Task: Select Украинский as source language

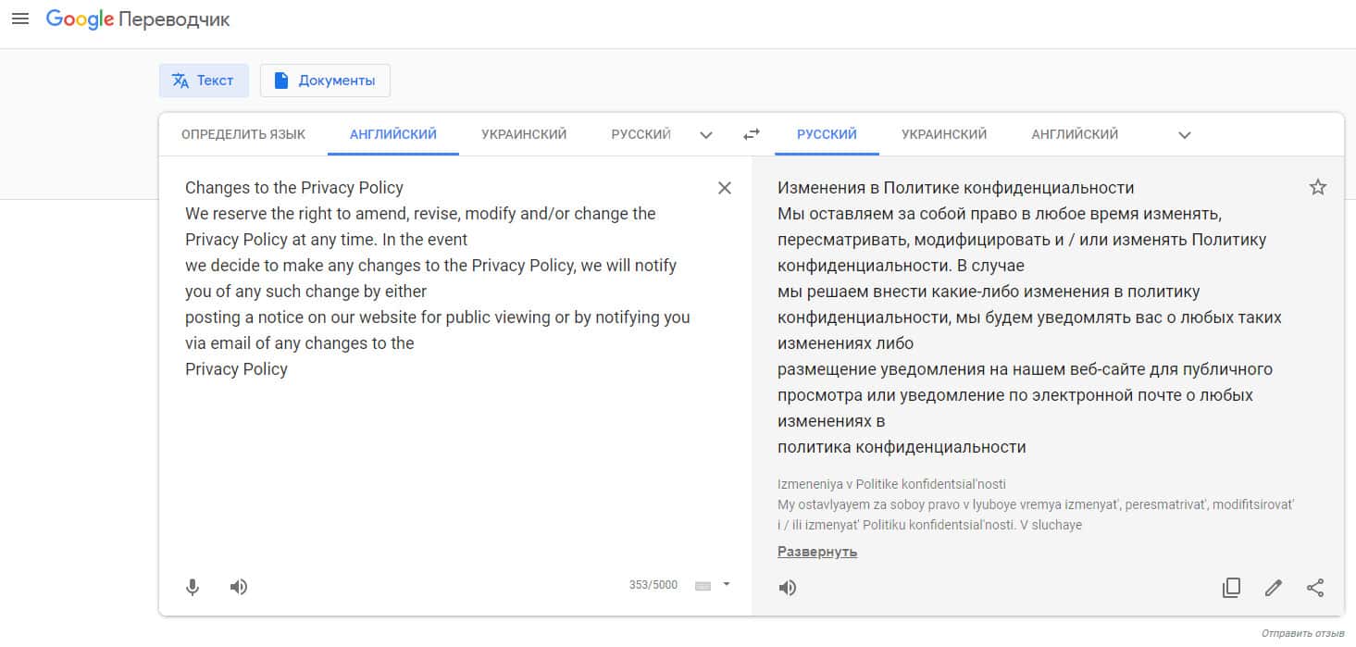Action: (524, 134)
